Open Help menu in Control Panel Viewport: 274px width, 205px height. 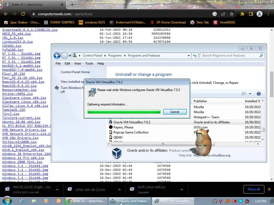pyautogui.click(x=101, y=64)
